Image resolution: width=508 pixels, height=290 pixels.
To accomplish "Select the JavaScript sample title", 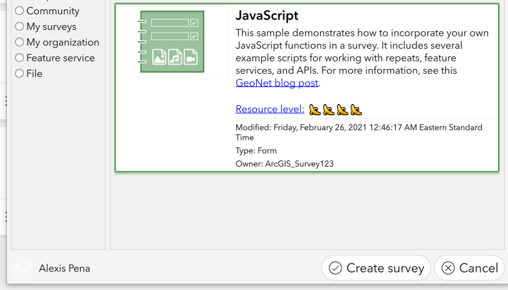I will tap(267, 15).
